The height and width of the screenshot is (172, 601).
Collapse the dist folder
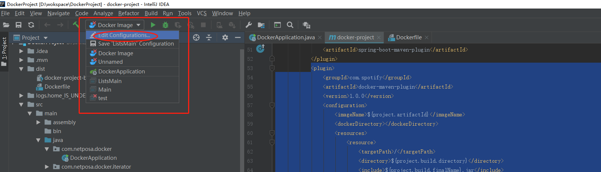click(21, 69)
